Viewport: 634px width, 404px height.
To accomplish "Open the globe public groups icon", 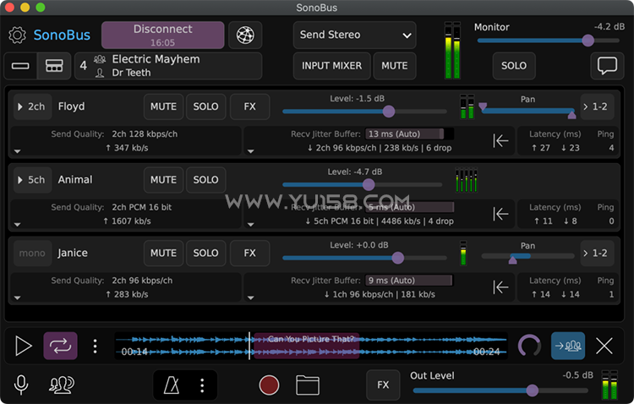I will click(245, 35).
